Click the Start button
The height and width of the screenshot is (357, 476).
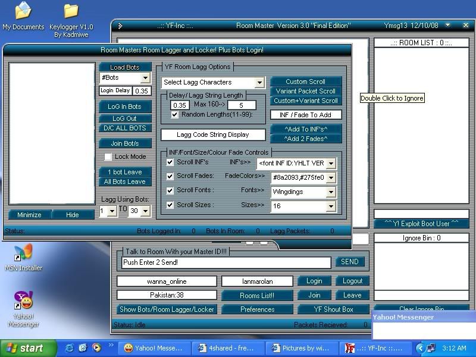pos(28,348)
